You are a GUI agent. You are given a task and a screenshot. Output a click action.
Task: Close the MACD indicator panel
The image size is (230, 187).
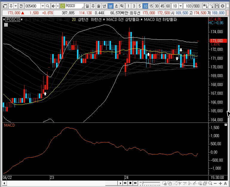226,125
